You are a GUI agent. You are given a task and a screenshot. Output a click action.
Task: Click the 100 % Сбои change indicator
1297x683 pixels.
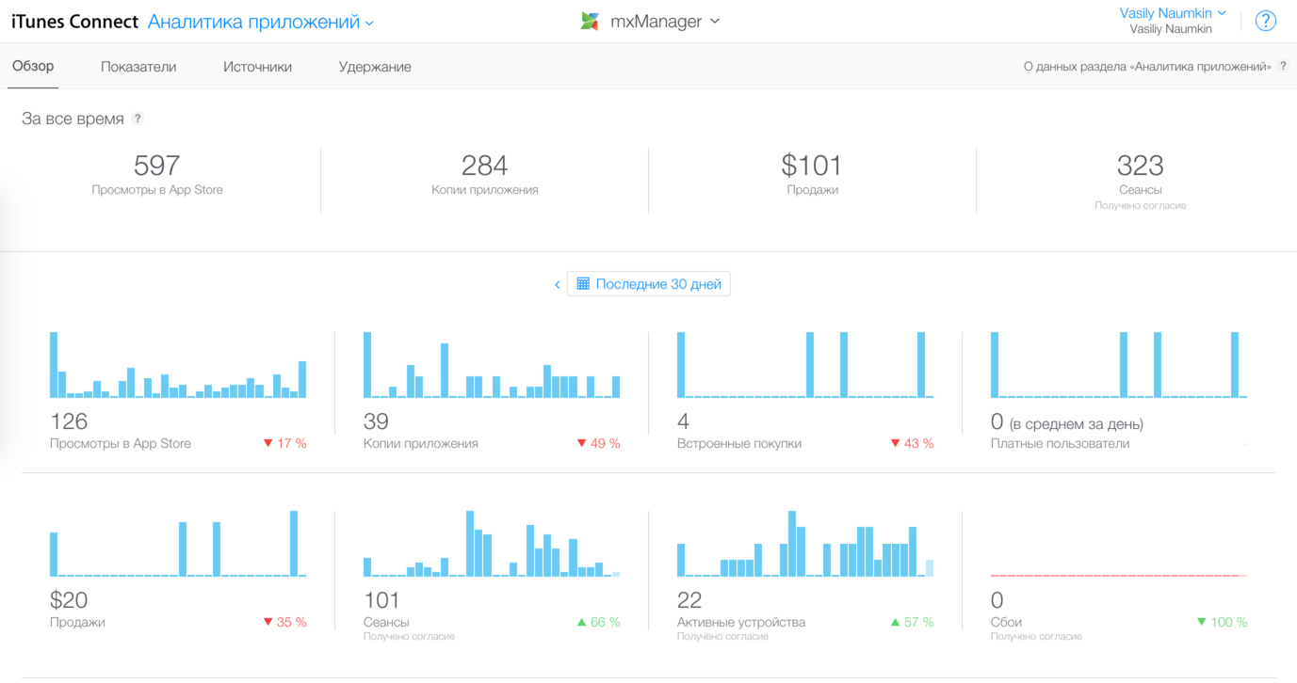pos(1222,622)
